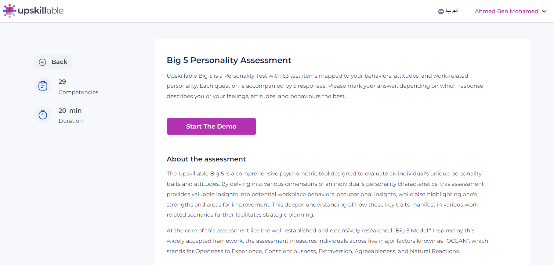The height and width of the screenshot is (265, 554).
Task: Click the intro description paragraph
Action: point(325,86)
